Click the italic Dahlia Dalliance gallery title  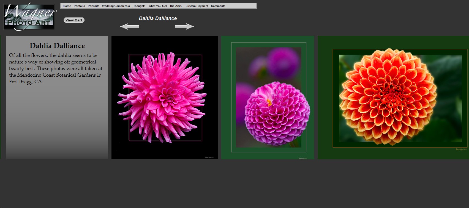pyautogui.click(x=158, y=18)
